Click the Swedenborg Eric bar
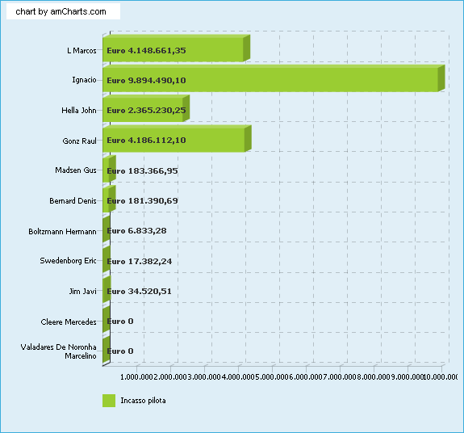Screen dimensions: 464x433 click(x=107, y=259)
